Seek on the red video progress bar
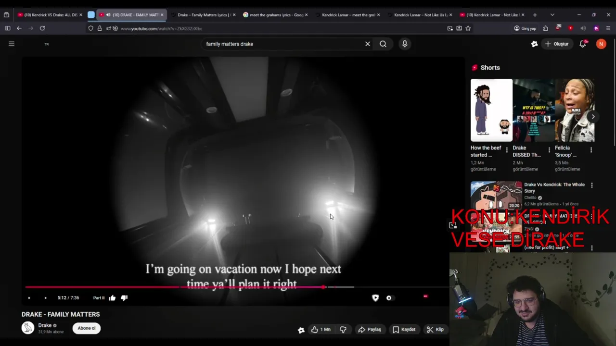The image size is (616, 346). [190, 287]
